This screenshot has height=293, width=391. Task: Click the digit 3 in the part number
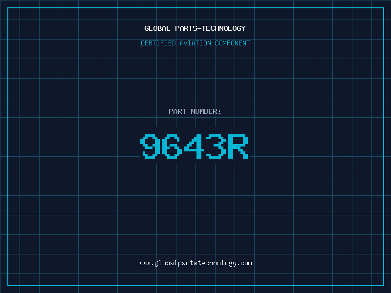pyautogui.click(x=216, y=146)
